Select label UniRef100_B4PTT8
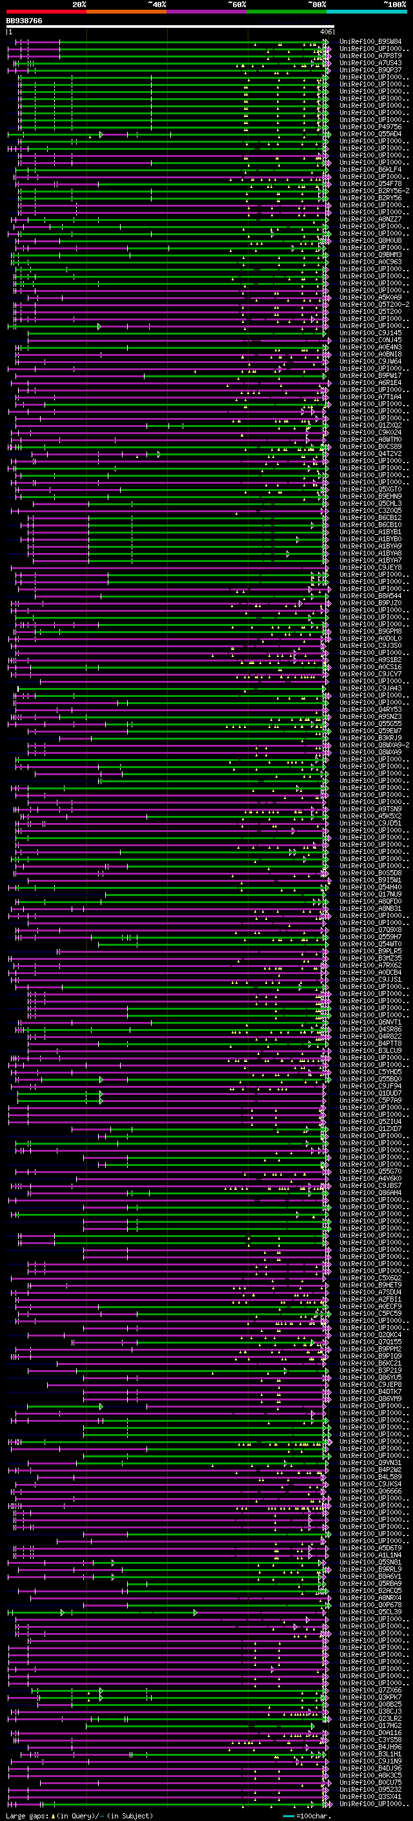Viewport: 413px width, 1821px height. [x=370, y=1043]
